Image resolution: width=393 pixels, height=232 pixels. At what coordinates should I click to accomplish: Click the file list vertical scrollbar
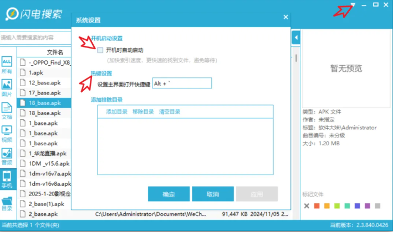click(x=296, y=58)
